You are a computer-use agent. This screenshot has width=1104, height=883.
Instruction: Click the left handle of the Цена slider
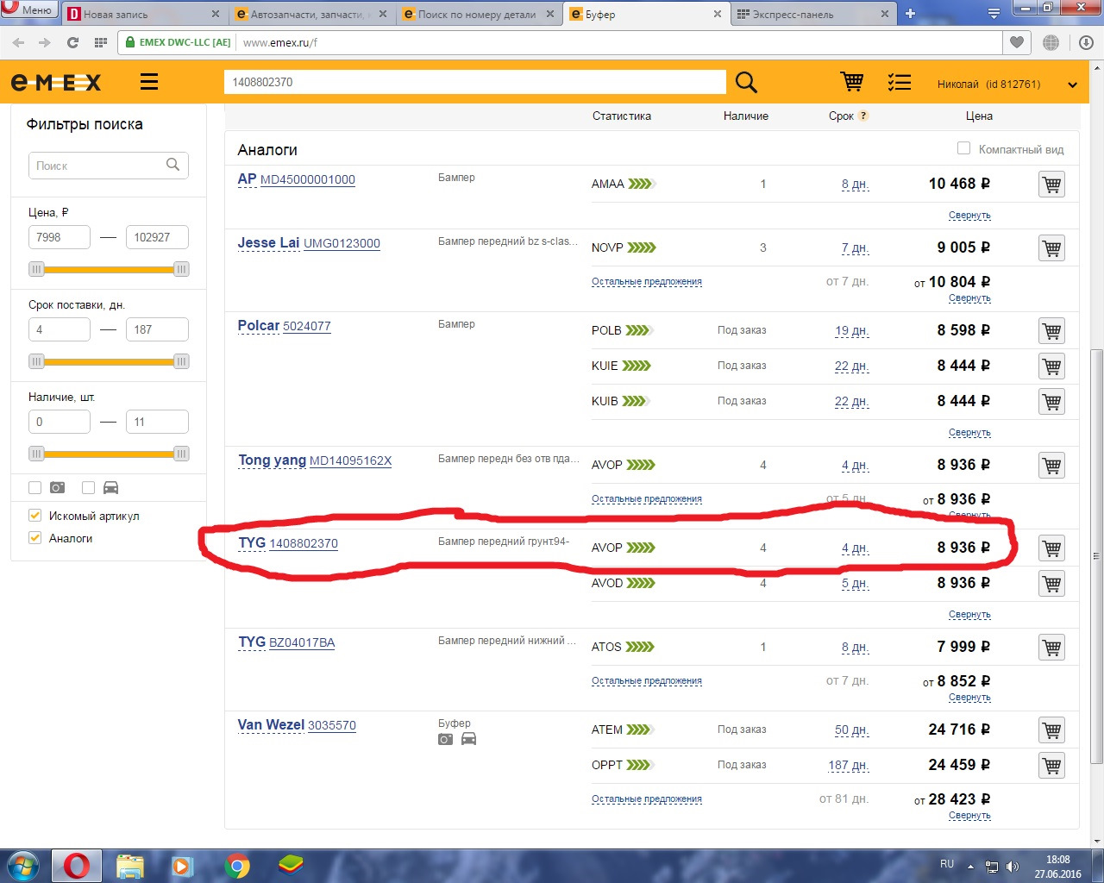(x=36, y=269)
